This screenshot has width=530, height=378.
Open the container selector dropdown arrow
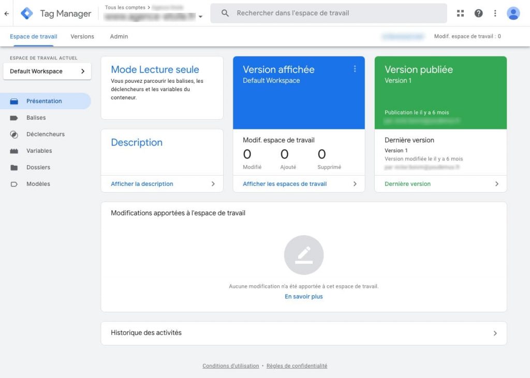tap(201, 17)
